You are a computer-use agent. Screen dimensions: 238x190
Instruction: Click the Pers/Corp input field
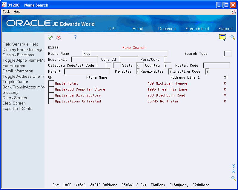pyautogui.click(x=166, y=60)
